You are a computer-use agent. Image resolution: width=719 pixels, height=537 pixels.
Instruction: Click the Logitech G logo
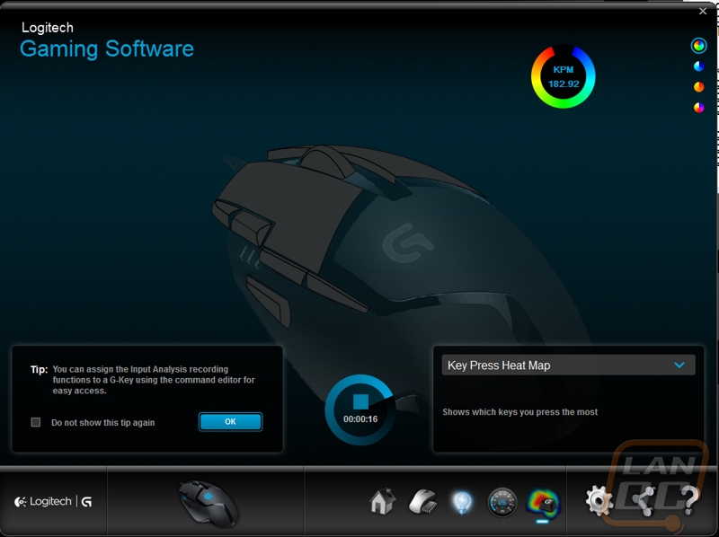(53, 502)
